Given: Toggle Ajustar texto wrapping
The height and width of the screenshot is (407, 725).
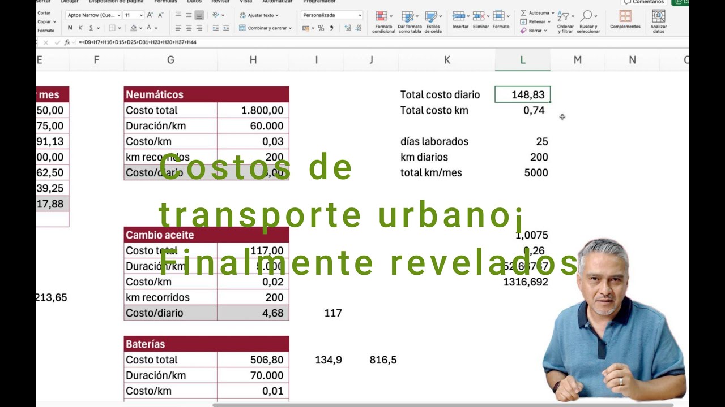Looking at the screenshot, I should click(259, 15).
